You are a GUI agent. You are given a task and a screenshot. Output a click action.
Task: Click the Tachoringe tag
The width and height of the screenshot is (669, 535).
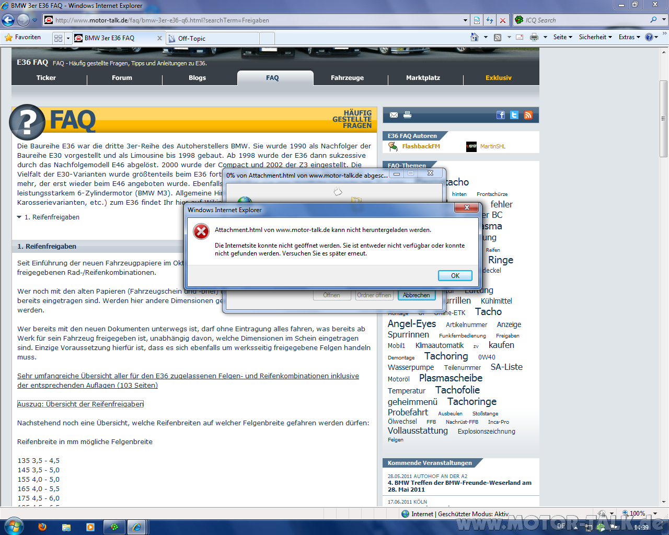[x=472, y=401]
